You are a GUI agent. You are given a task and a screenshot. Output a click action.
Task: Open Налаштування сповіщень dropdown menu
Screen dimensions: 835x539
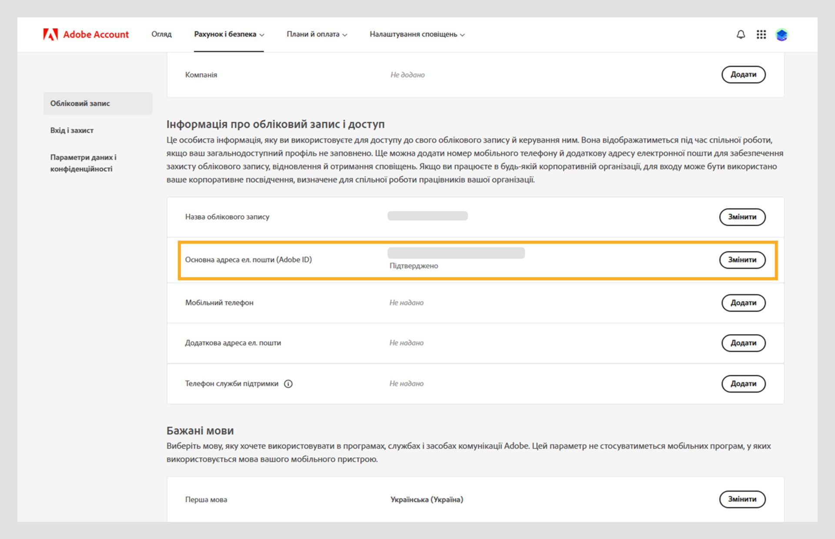point(417,34)
